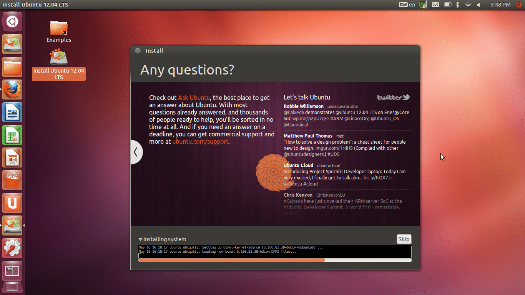Screen dimensions: 525x295
Task: Open Ubuntu One from the launcher
Action: (x=13, y=203)
